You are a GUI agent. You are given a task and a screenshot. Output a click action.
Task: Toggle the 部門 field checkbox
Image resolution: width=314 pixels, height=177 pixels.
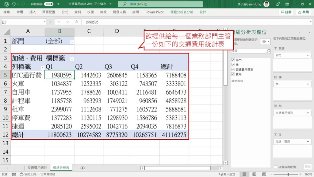pos(233,60)
